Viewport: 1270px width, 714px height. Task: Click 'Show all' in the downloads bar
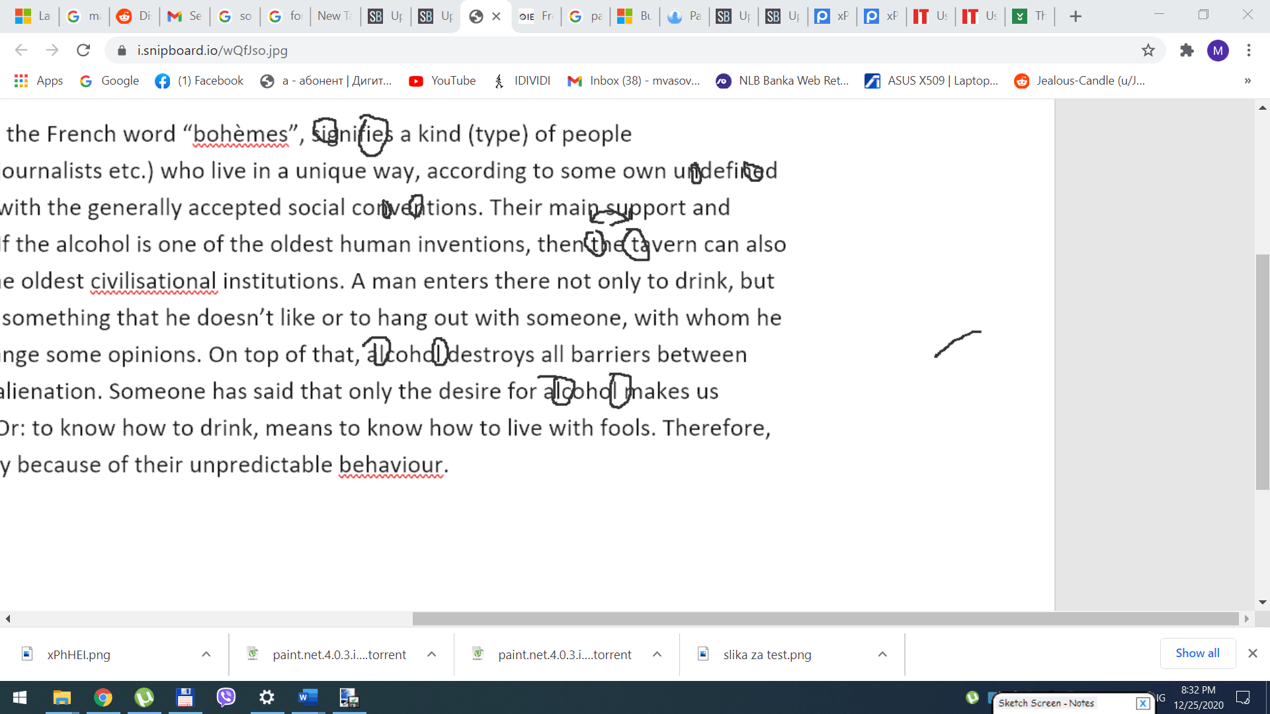click(1197, 653)
